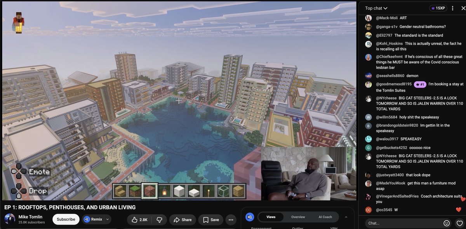This screenshot has width=466, height=229.
Task: Dislike the video with the thumbs-down icon
Action: 159,220
